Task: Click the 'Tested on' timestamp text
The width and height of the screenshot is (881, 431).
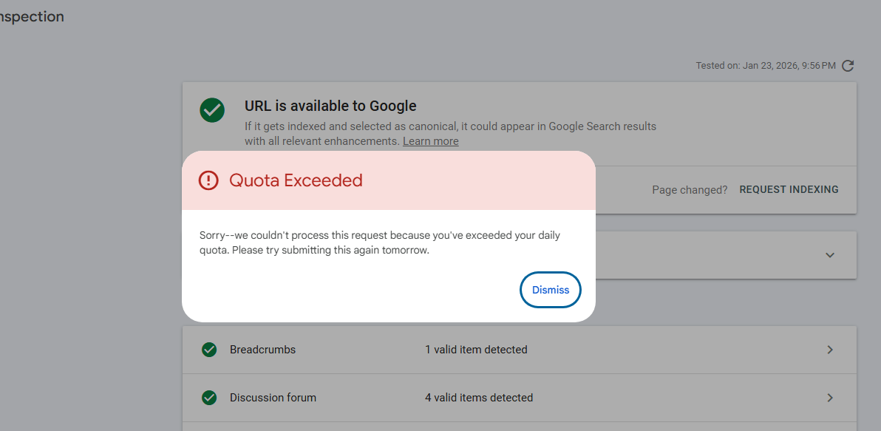Action: click(766, 66)
